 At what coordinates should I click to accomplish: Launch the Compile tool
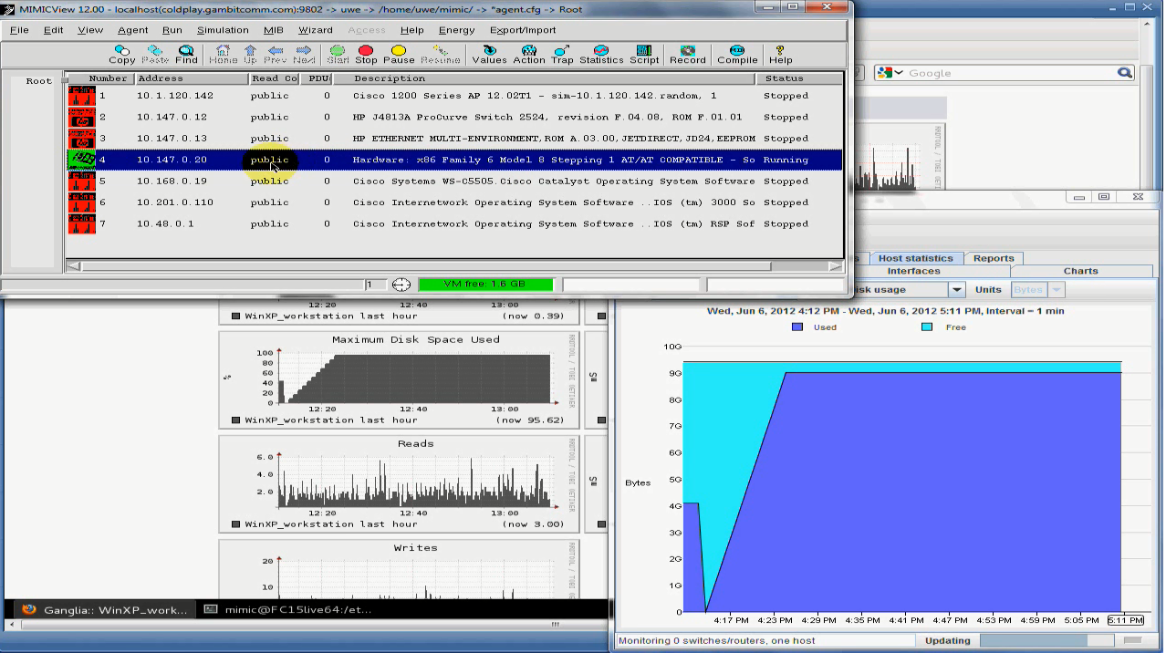[x=737, y=54]
